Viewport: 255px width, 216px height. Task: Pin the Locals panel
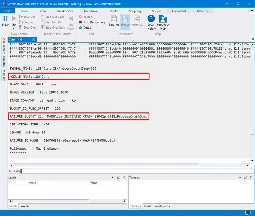[x=118, y=178]
